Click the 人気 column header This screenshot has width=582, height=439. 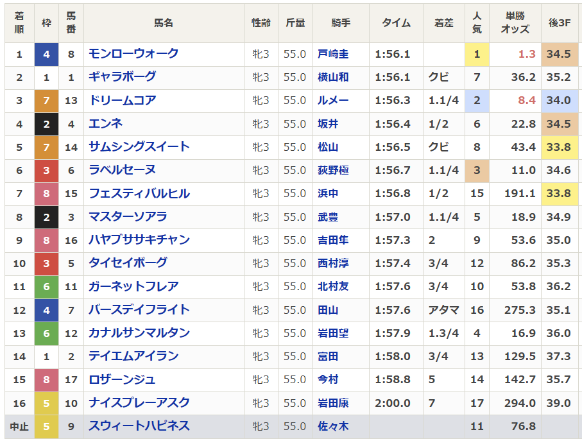pos(477,22)
